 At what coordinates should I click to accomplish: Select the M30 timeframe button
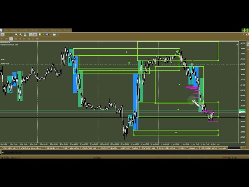[15, 39]
